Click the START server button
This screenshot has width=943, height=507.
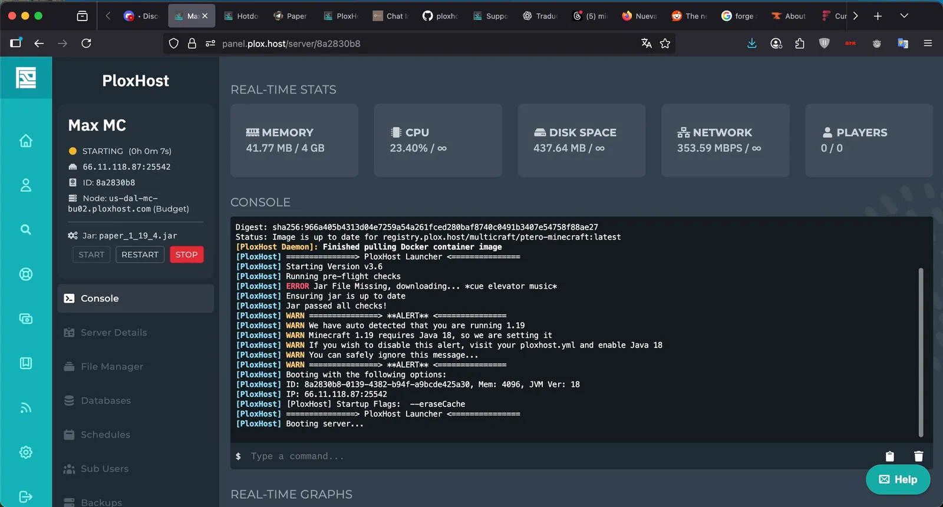pos(91,254)
